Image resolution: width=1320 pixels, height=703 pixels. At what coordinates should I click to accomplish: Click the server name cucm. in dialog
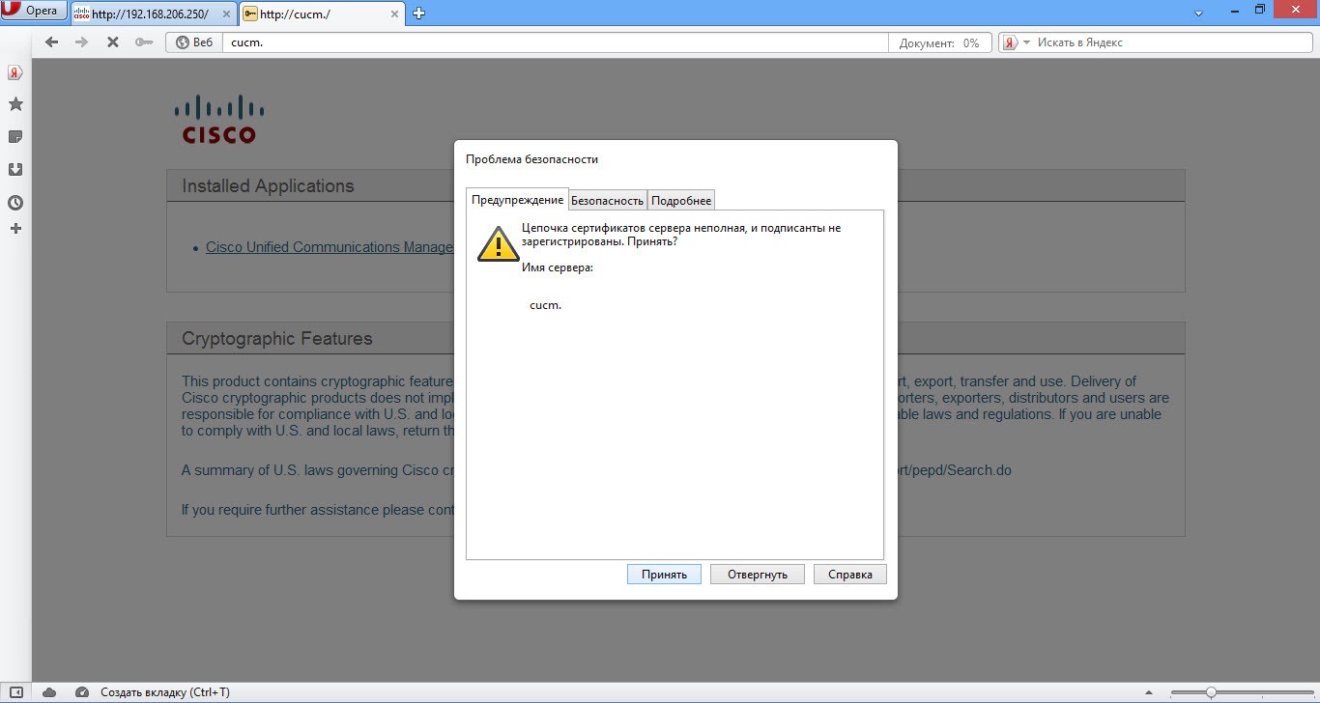(x=546, y=305)
